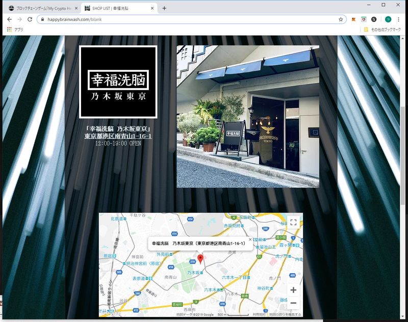Screen dimensions: 408x322
Task: Zoom in on the Google map
Action: click(x=293, y=290)
